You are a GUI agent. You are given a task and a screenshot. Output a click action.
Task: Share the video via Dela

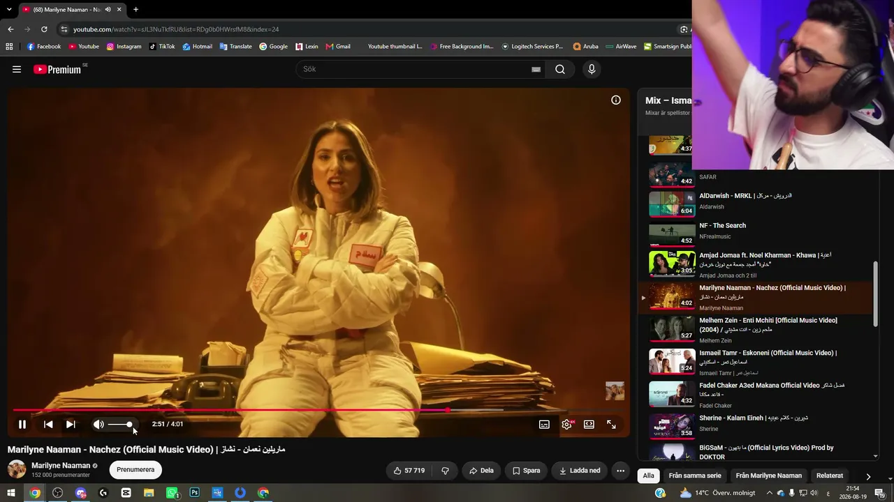(x=481, y=471)
